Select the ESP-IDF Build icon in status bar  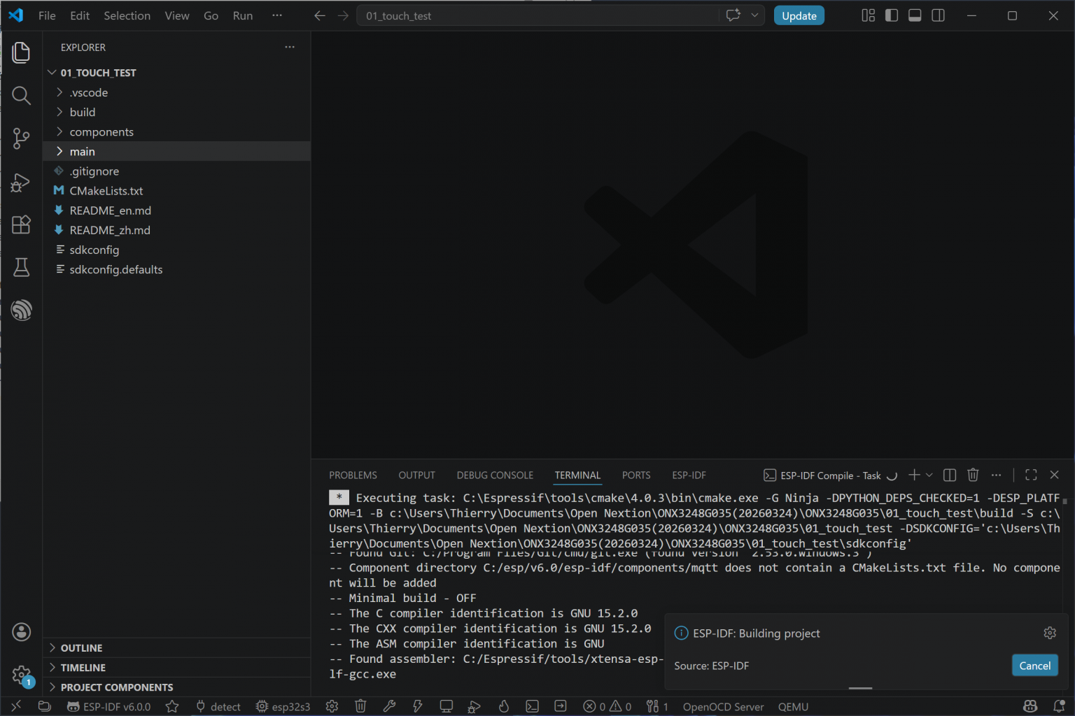[x=390, y=706]
